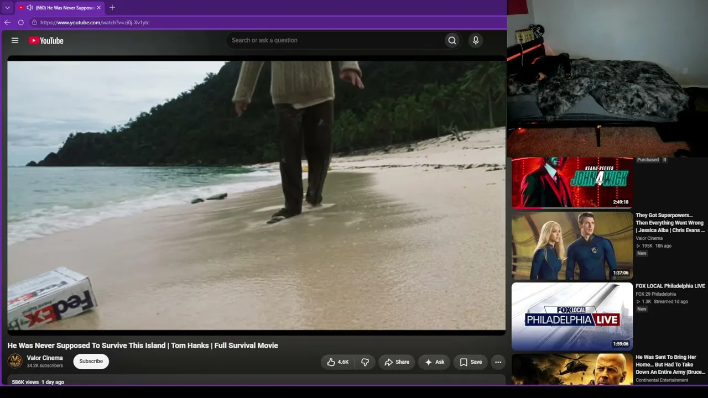Open the Ask button with the sparkle
The height and width of the screenshot is (398, 708).
pyautogui.click(x=434, y=362)
